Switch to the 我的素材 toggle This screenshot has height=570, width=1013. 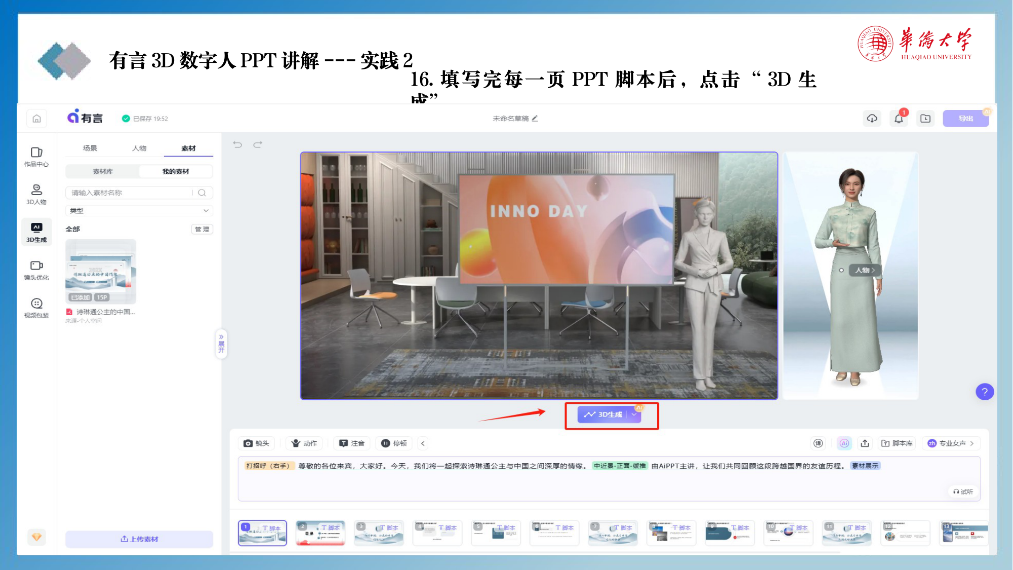tap(176, 172)
